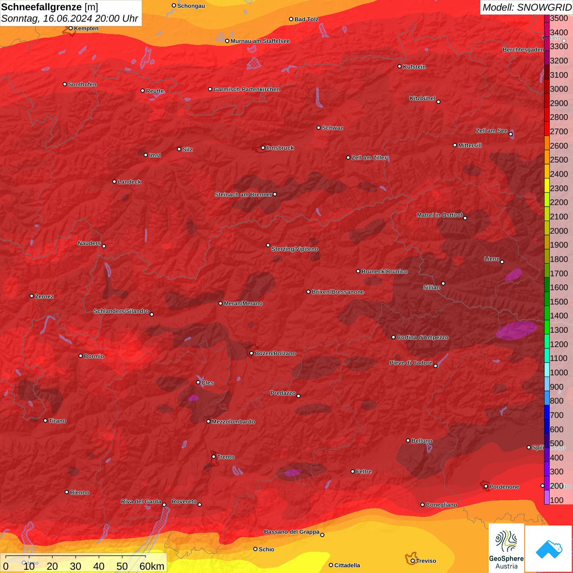Click the 3500 m legend color swatch

click(547, 18)
